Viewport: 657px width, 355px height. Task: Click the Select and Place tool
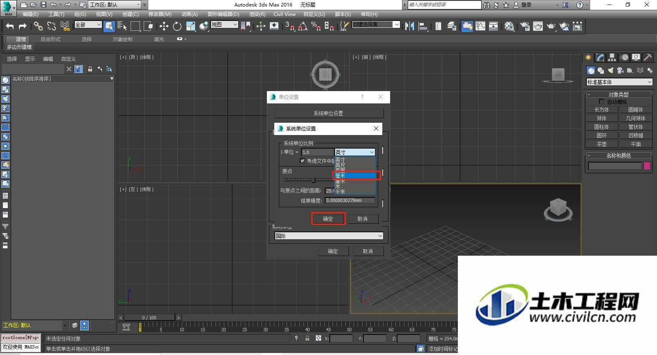(204, 26)
